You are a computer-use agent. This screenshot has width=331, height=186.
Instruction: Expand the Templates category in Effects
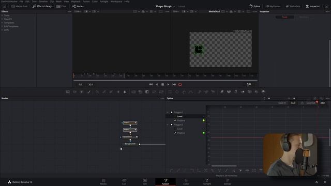pos(2,23)
